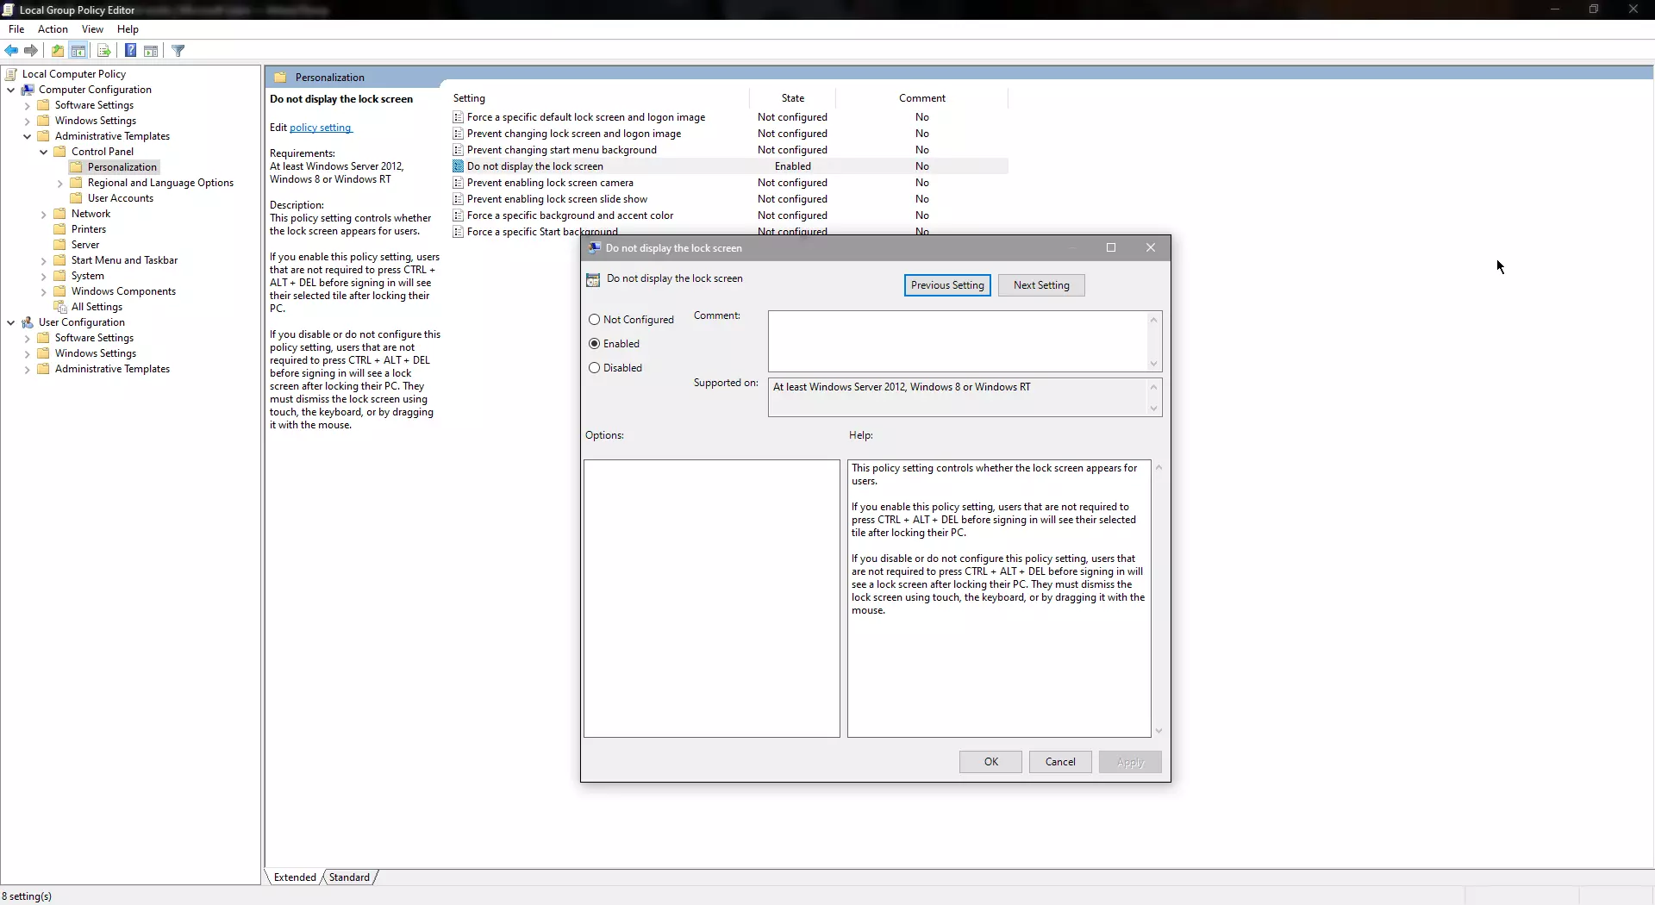Click policy icon for Force a specific background and accent color

(x=459, y=215)
